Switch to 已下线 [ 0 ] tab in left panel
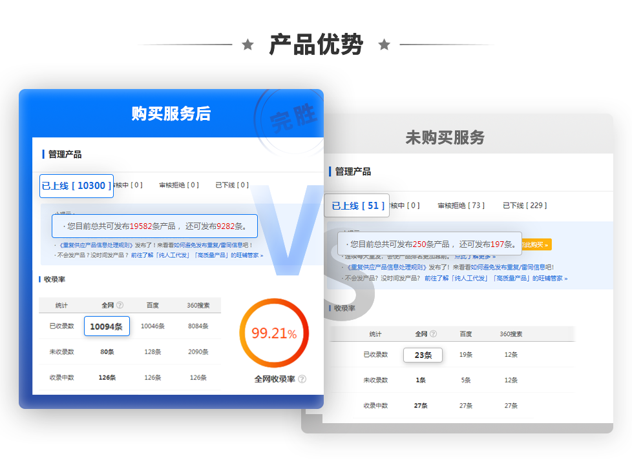 point(232,185)
